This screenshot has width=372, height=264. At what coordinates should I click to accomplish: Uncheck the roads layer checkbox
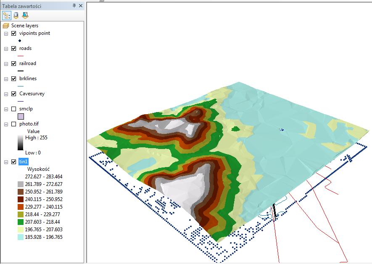[x=14, y=49]
